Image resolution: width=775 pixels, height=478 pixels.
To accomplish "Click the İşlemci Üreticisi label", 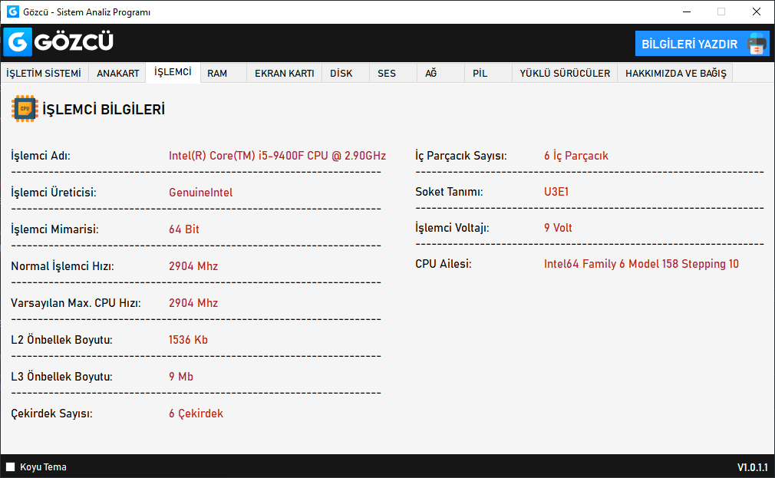I will 54,193.
